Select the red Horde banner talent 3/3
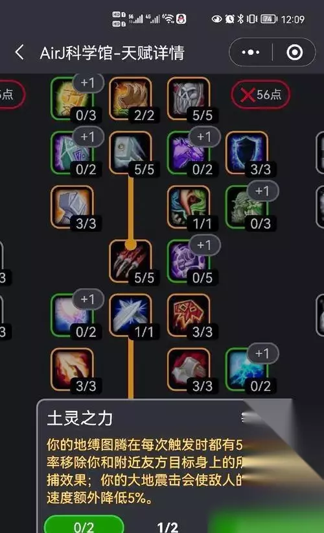Screen dimensions: 324x533 (x=189, y=316)
